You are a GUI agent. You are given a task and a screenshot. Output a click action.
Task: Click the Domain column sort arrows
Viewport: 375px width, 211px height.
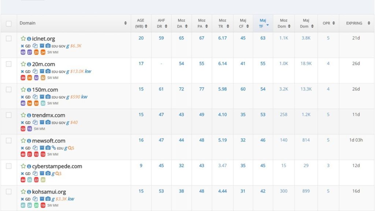coord(125,23)
